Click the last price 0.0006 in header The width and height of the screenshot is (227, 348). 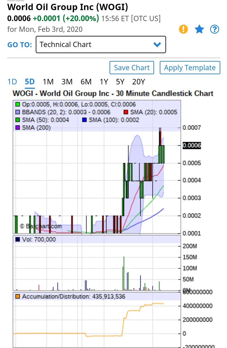click(x=19, y=18)
